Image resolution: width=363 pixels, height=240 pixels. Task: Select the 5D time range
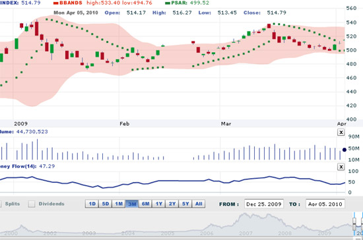106,204
